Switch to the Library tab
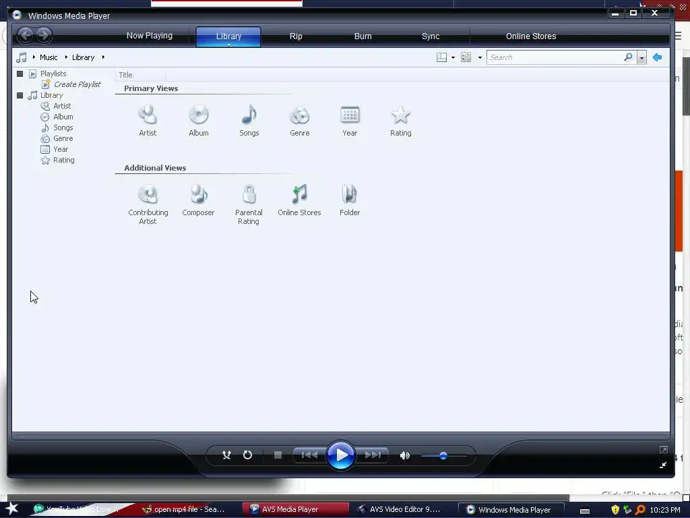690x518 pixels. point(228,35)
